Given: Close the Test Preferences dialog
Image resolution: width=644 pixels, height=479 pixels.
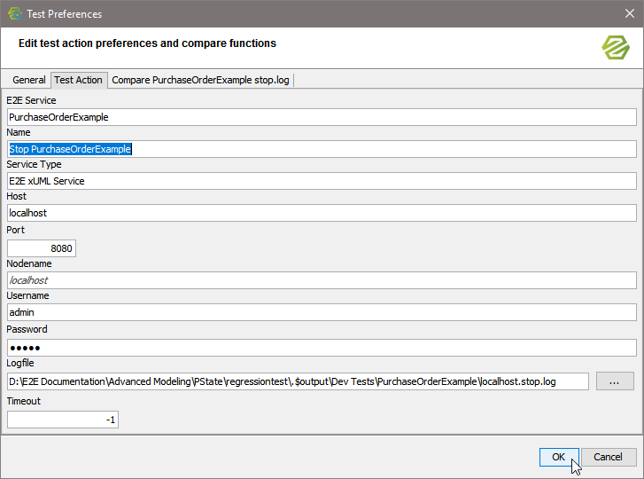Looking at the screenshot, I should pyautogui.click(x=629, y=13).
